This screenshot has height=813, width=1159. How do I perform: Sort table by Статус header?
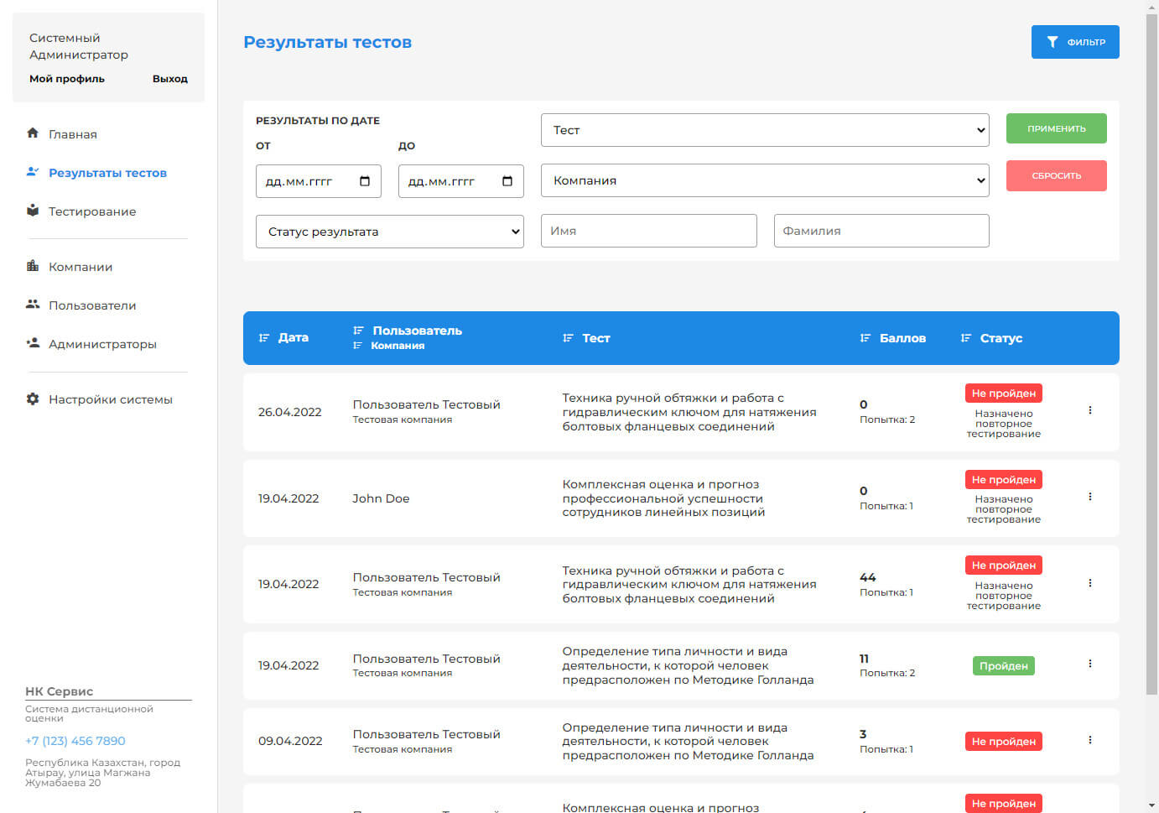1001,338
